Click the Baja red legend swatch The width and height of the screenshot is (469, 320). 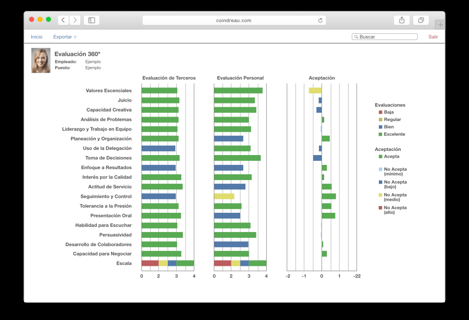(380, 112)
